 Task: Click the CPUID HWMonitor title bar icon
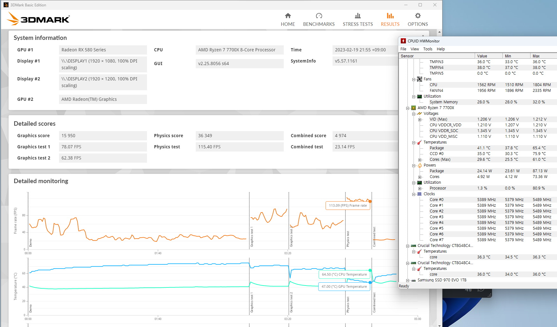click(x=403, y=41)
